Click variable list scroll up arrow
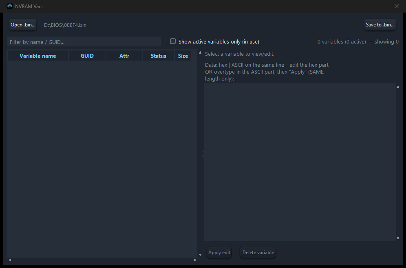 (x=200, y=53)
